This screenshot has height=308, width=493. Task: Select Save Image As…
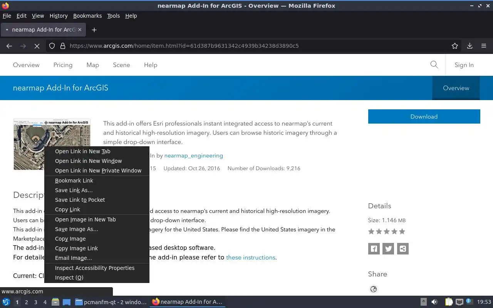[x=97, y=229]
